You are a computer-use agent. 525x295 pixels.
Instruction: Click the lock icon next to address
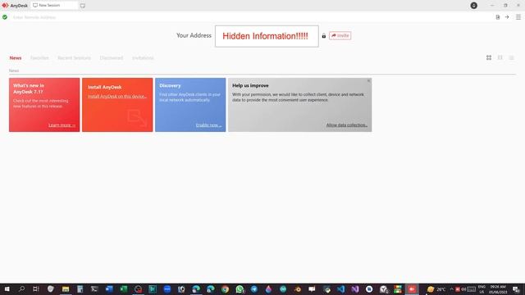324,36
